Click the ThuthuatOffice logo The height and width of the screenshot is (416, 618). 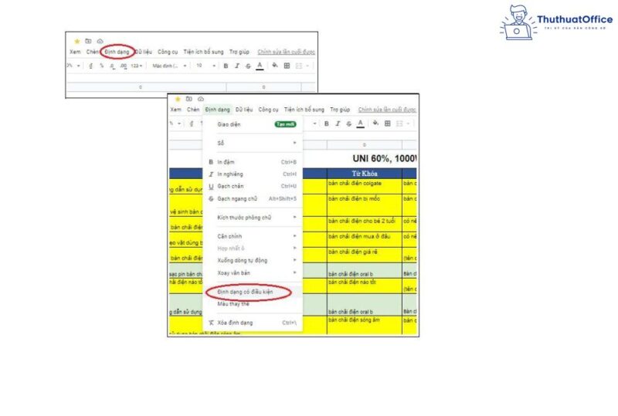556,22
